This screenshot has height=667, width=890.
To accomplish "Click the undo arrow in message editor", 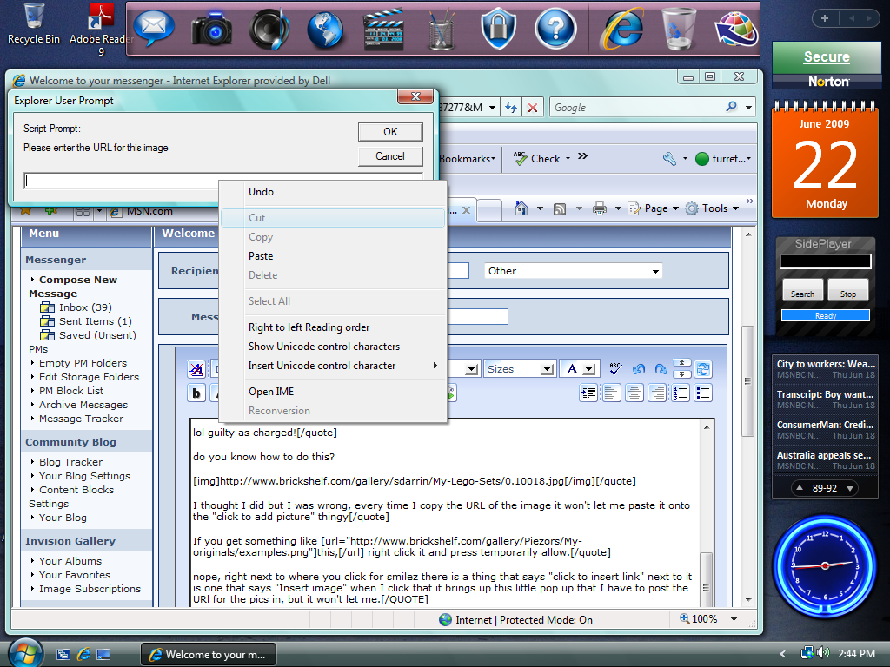I will tap(639, 369).
